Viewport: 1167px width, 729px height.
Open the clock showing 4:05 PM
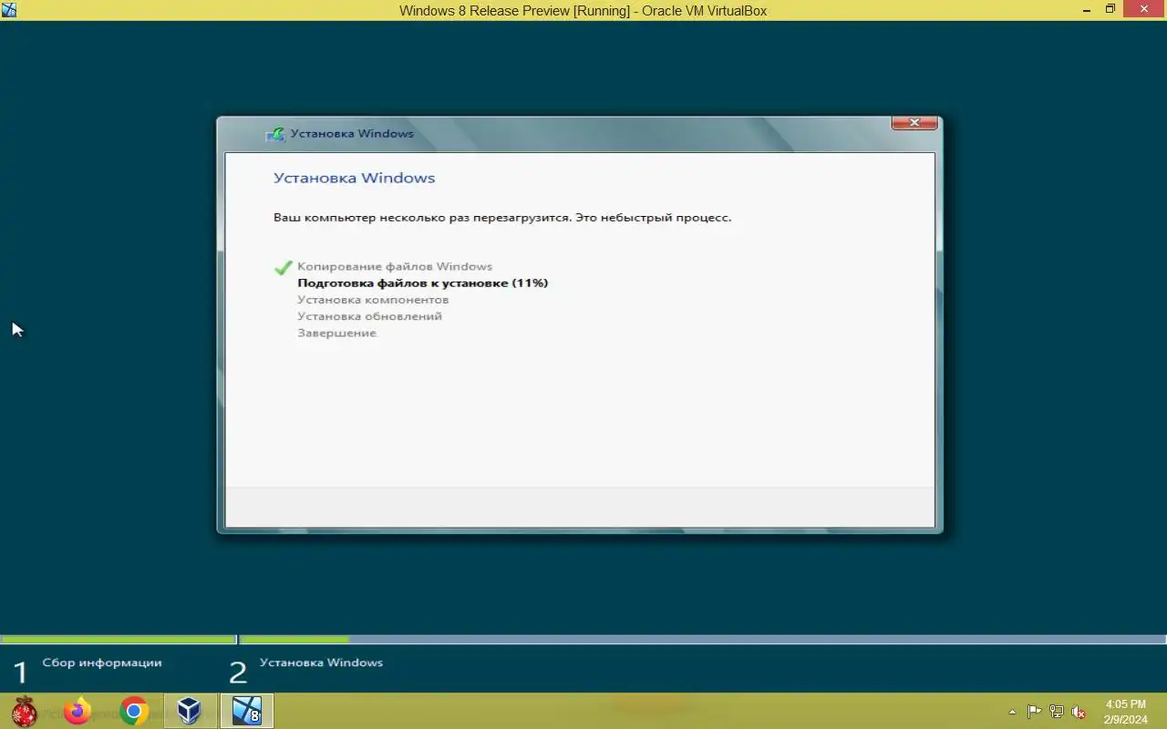pos(1125,712)
